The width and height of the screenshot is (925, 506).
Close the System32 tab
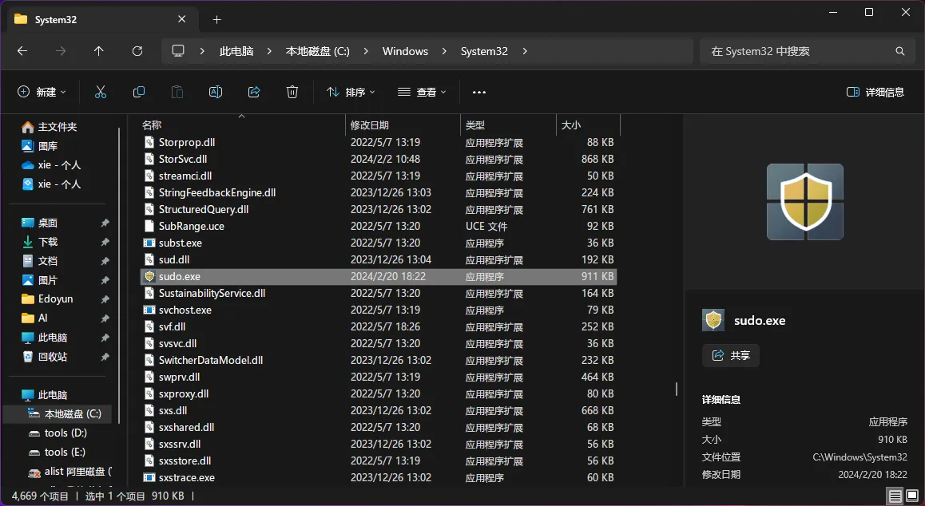[x=181, y=19]
